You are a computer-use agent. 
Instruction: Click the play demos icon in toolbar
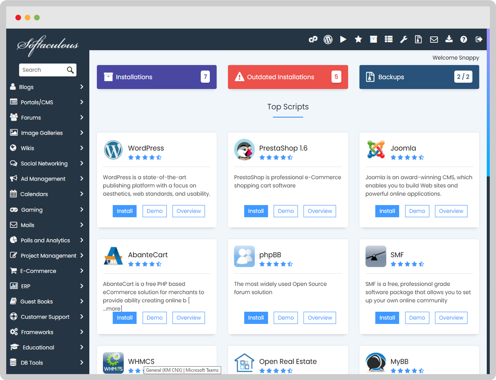point(343,39)
